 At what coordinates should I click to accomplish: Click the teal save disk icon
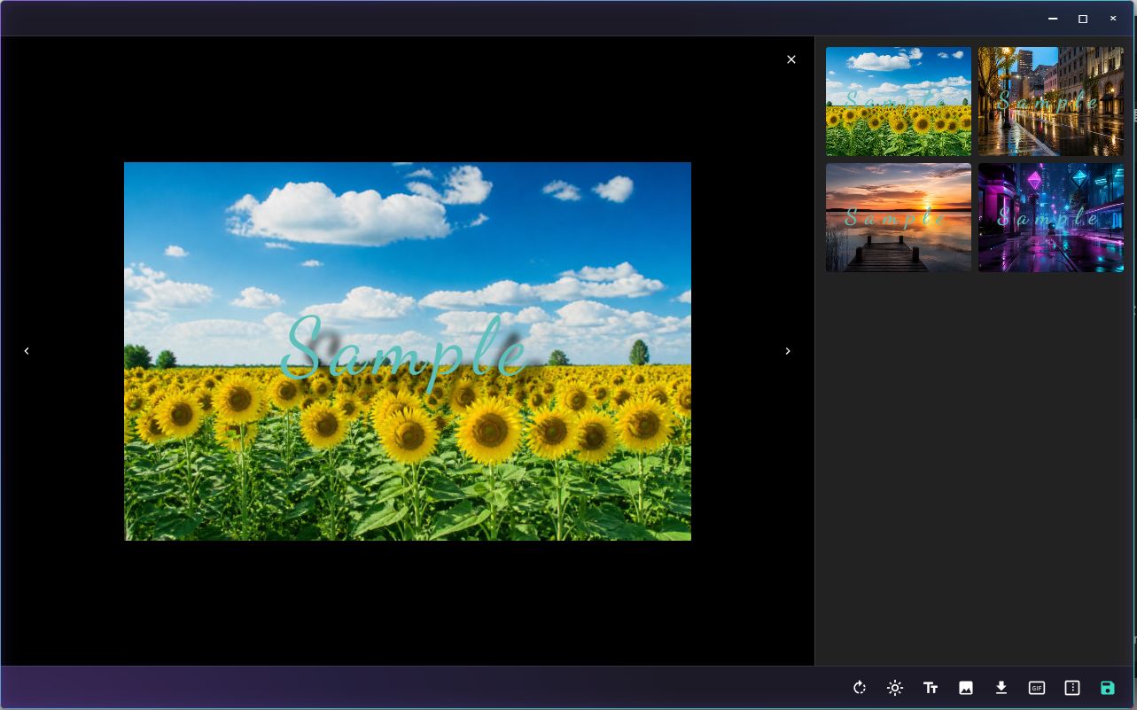(1108, 688)
